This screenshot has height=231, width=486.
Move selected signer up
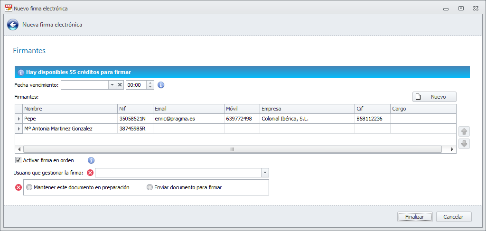(x=464, y=131)
